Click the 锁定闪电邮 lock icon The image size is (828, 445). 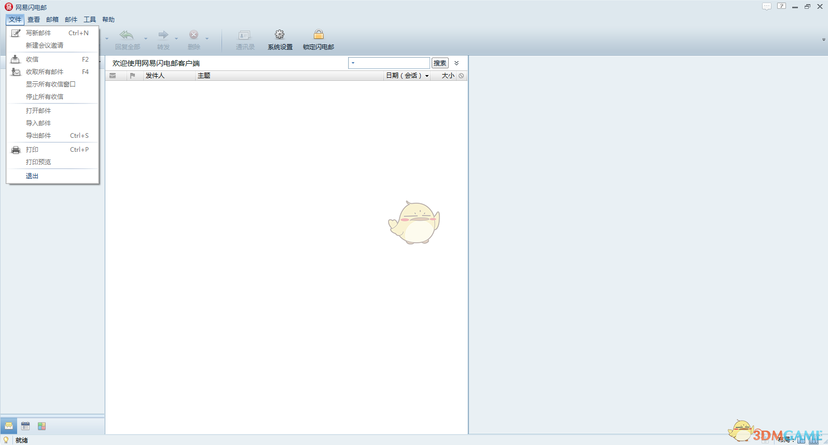pyautogui.click(x=319, y=39)
